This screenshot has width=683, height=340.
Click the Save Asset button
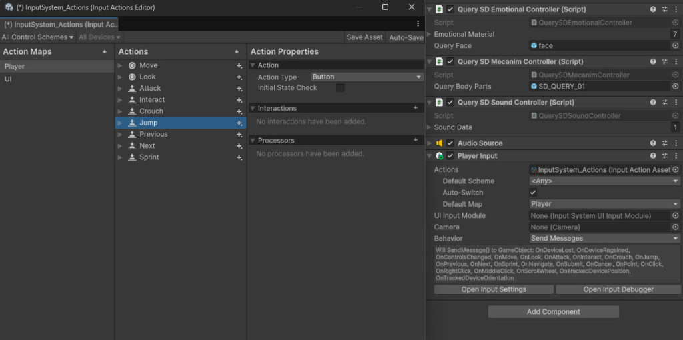point(364,37)
